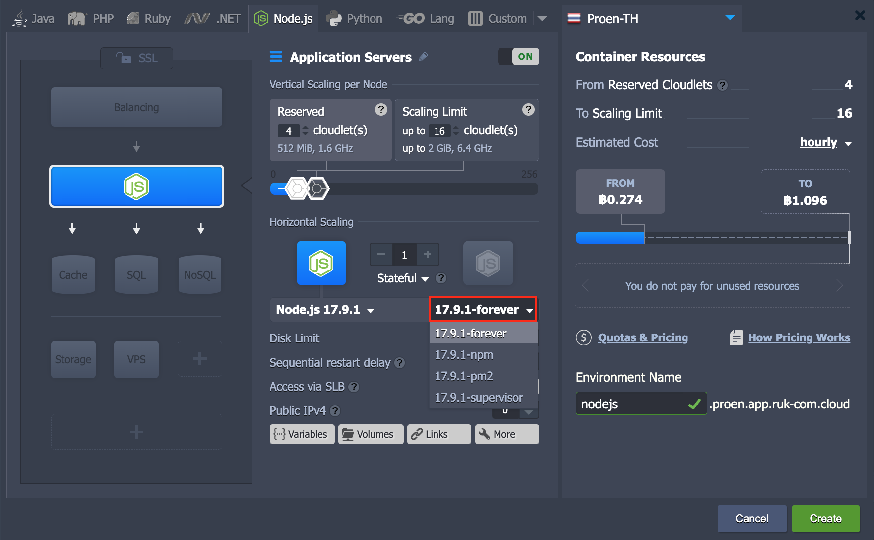Pick the 17.9.1-pm2 option
874x540 pixels.
(x=483, y=376)
